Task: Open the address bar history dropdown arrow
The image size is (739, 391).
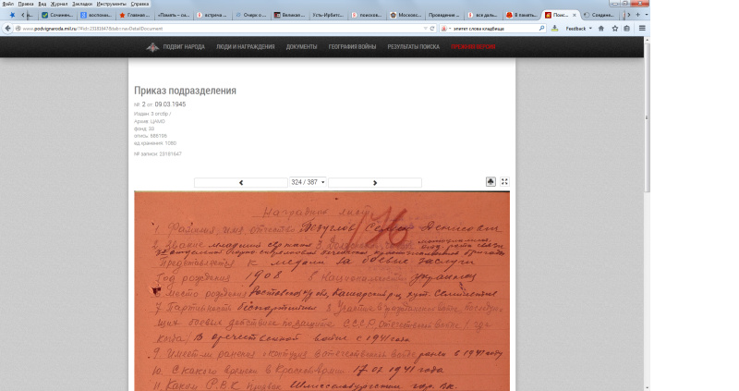Action: coord(425,29)
